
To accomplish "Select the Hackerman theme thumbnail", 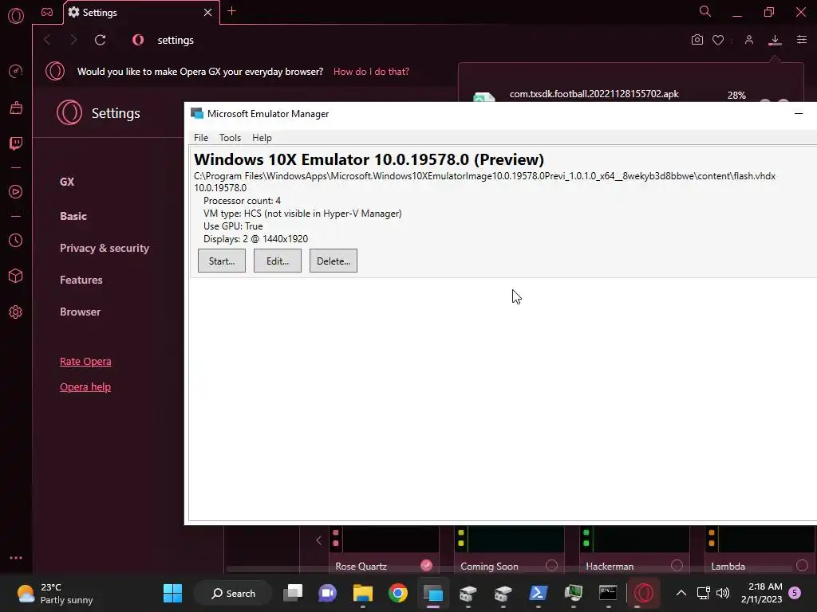I will click(x=634, y=539).
